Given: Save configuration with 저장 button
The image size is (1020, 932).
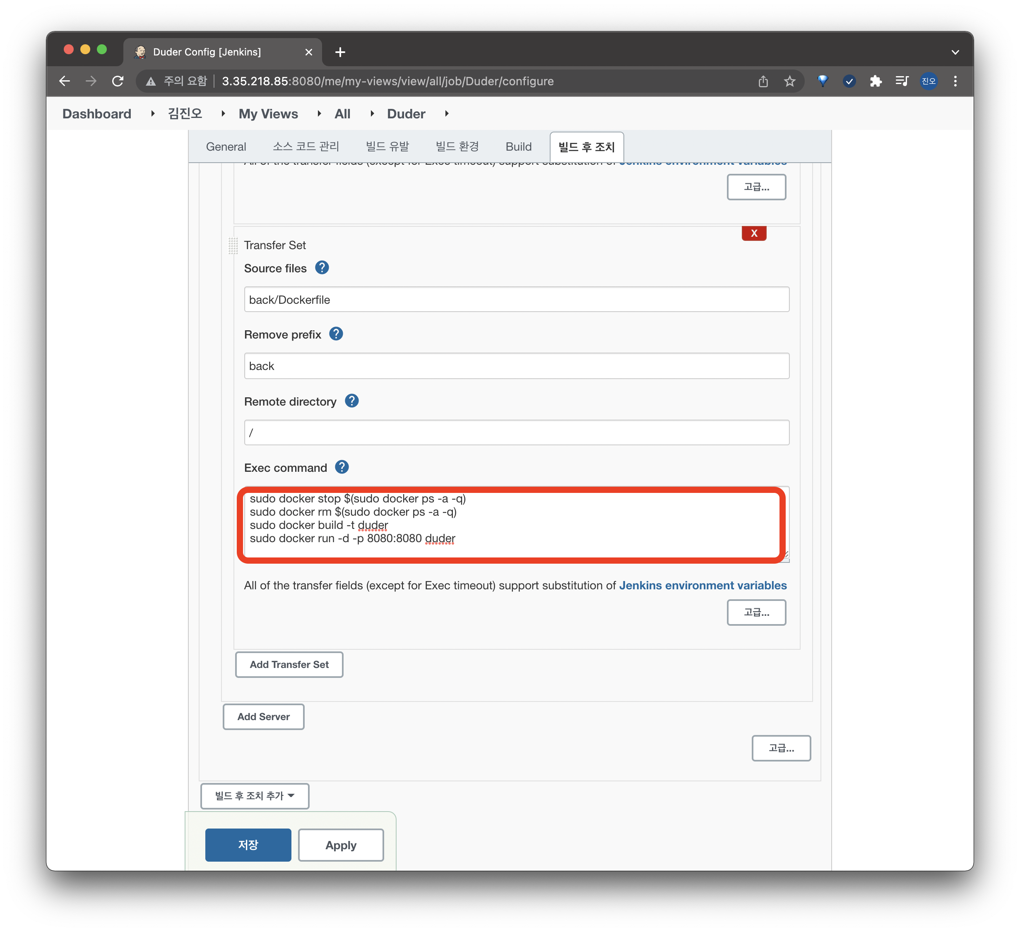Looking at the screenshot, I should 248,845.
